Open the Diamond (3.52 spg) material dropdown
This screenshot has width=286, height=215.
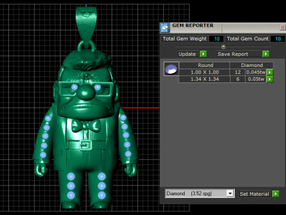click(x=230, y=193)
